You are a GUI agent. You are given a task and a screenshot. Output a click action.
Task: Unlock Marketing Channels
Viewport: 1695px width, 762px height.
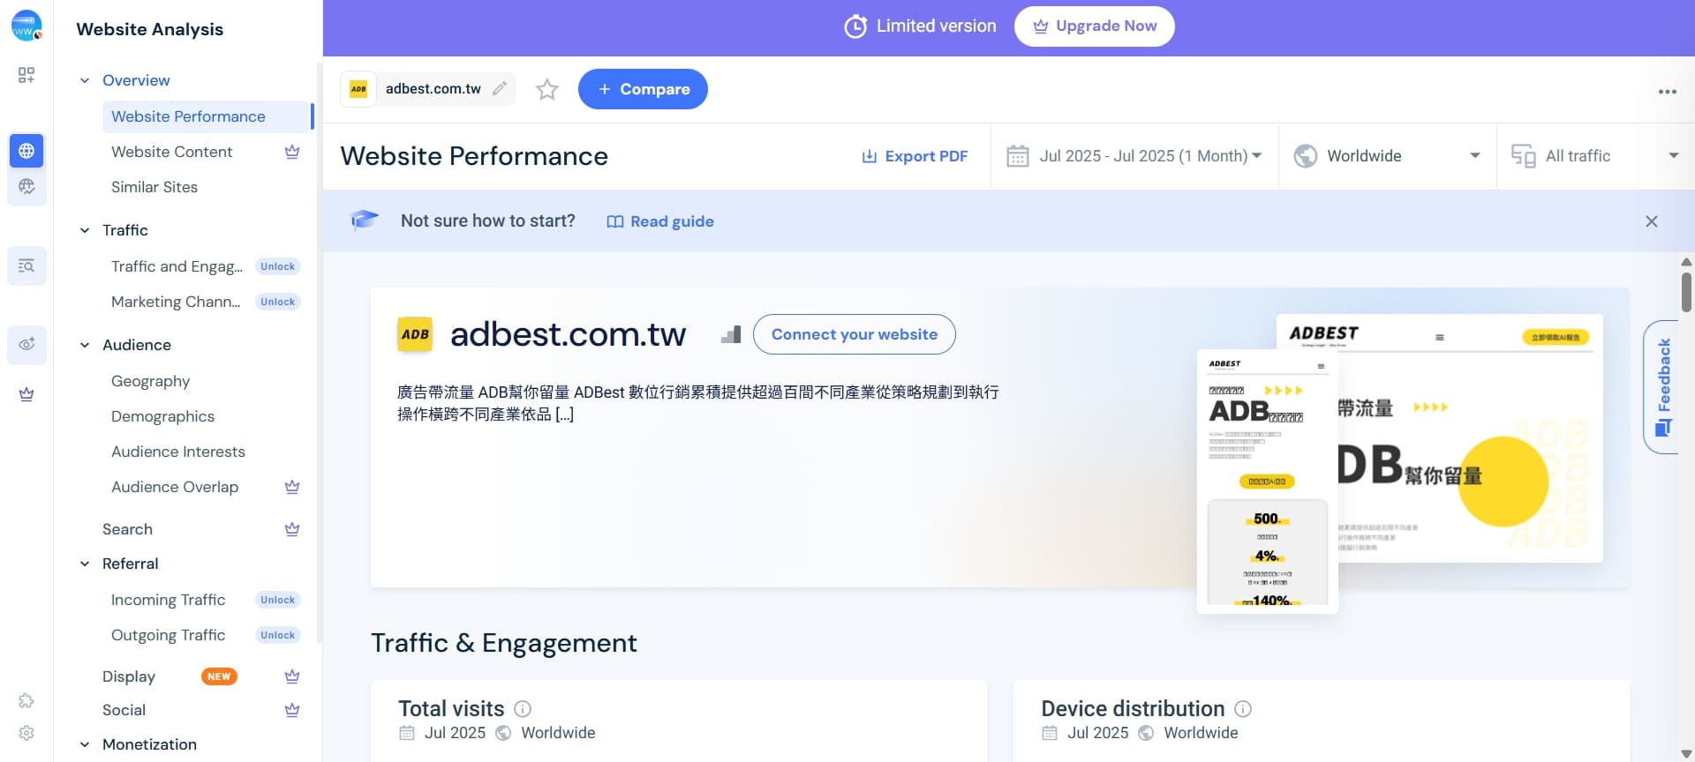pos(277,302)
